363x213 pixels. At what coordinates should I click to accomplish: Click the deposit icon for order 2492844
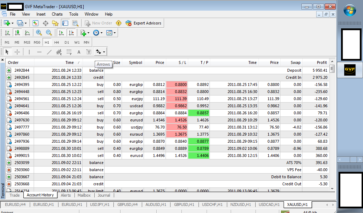click(x=9, y=70)
